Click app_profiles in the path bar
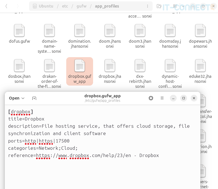 tap(107, 6)
